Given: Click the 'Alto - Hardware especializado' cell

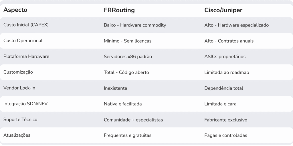Looking at the screenshot, I should (x=236, y=25).
